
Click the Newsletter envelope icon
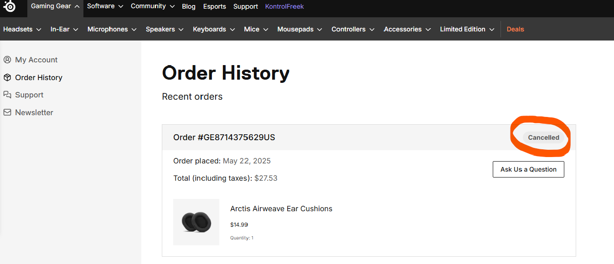(x=7, y=112)
